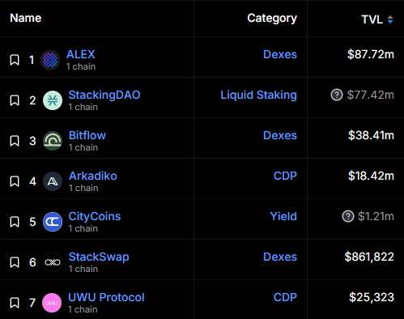This screenshot has width=404, height=319.
Task: Toggle bookmark for ALEX row
Action: coord(15,60)
